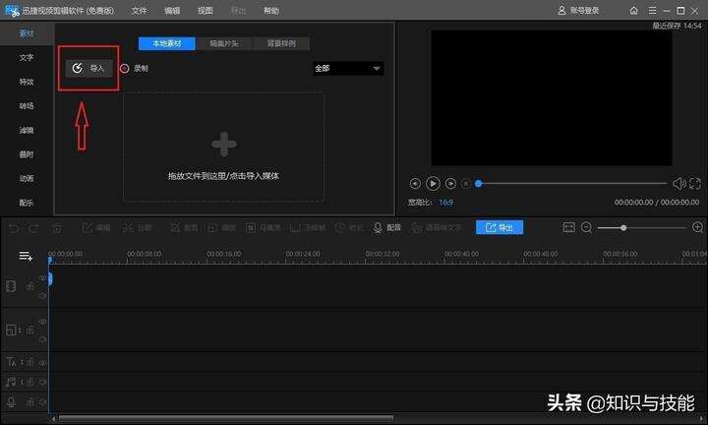The width and height of the screenshot is (708, 425).
Task: Click the timeline zoom-out magnifier icon
Action: point(586,227)
